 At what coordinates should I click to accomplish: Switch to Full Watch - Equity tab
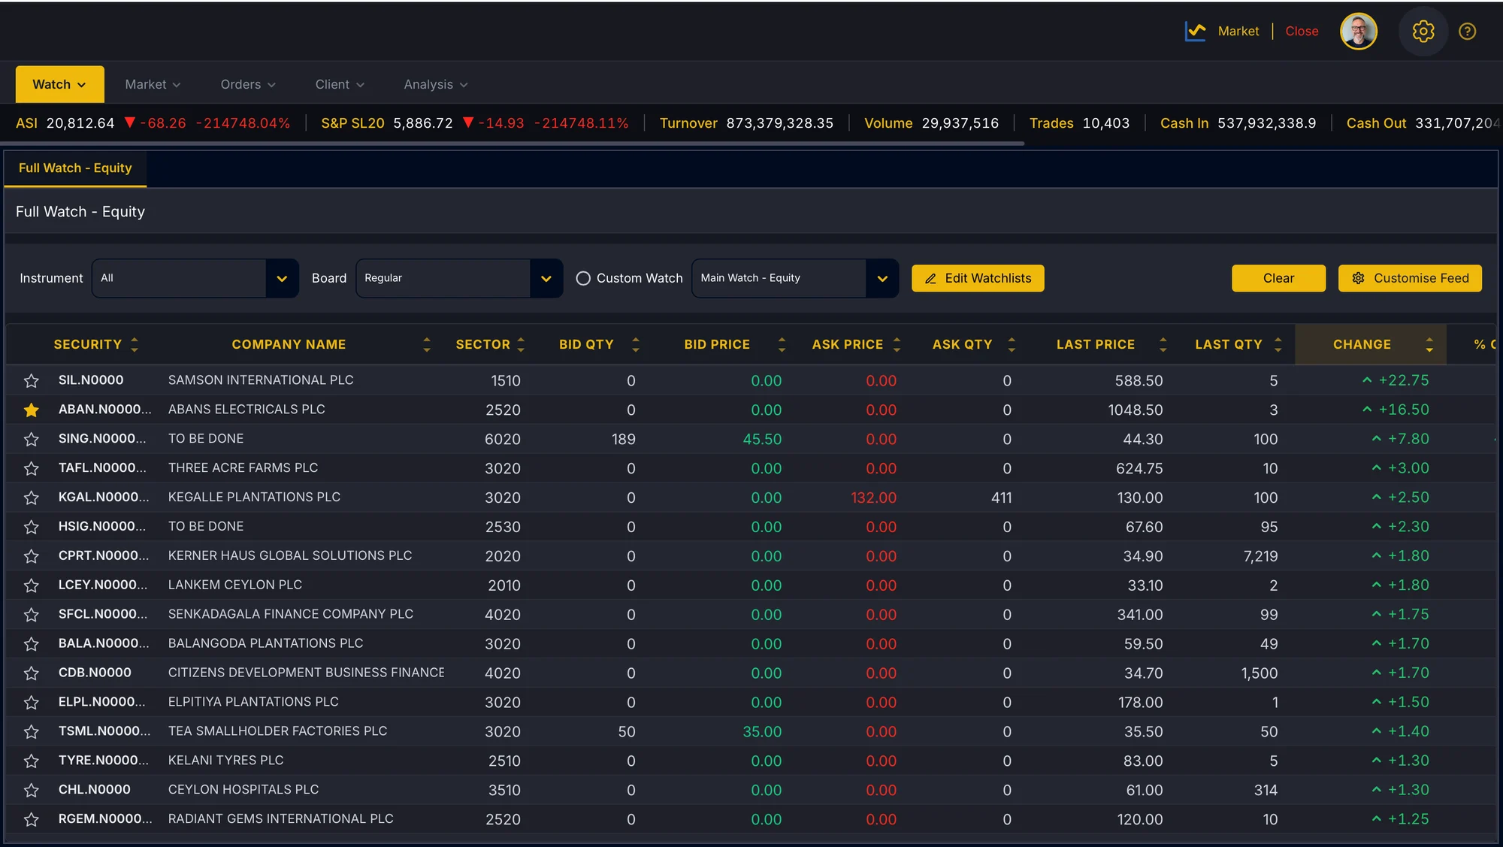click(75, 168)
